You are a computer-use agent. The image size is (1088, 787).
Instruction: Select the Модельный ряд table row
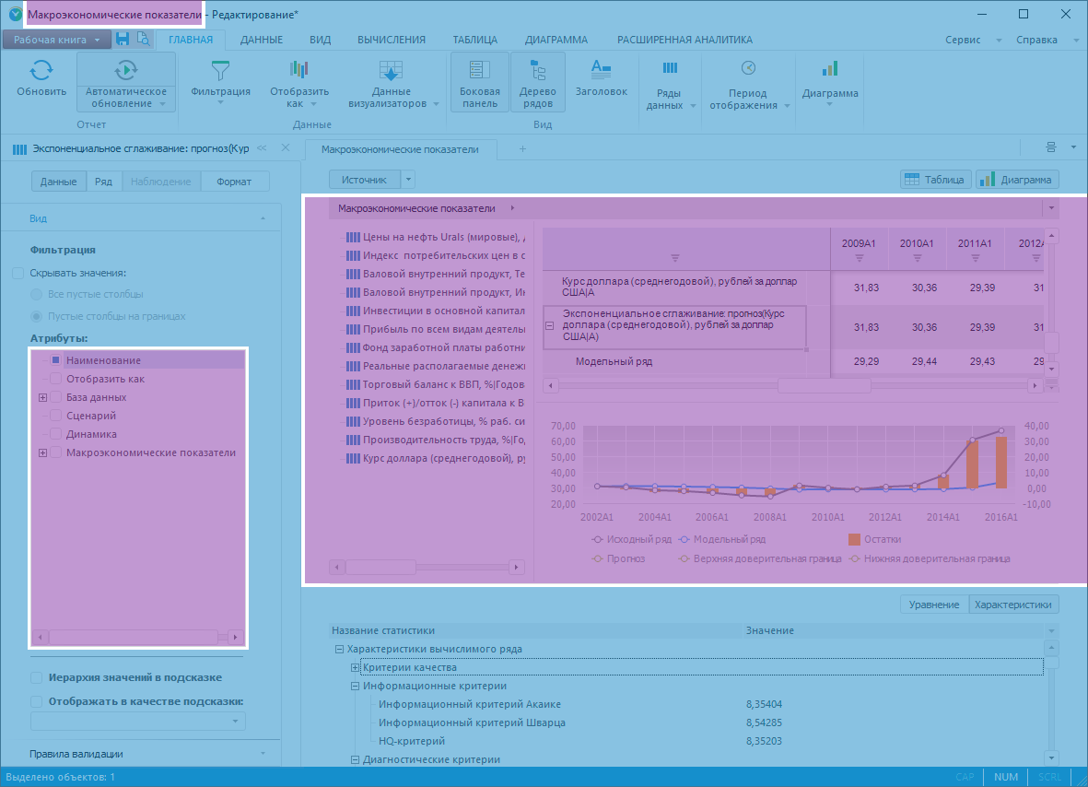(614, 361)
